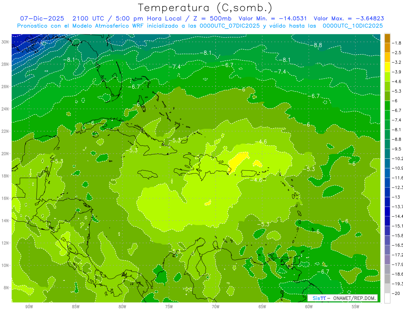Click the "14N" latitude axis label
The width and height of the screenshot is (403, 311).
[6, 220]
